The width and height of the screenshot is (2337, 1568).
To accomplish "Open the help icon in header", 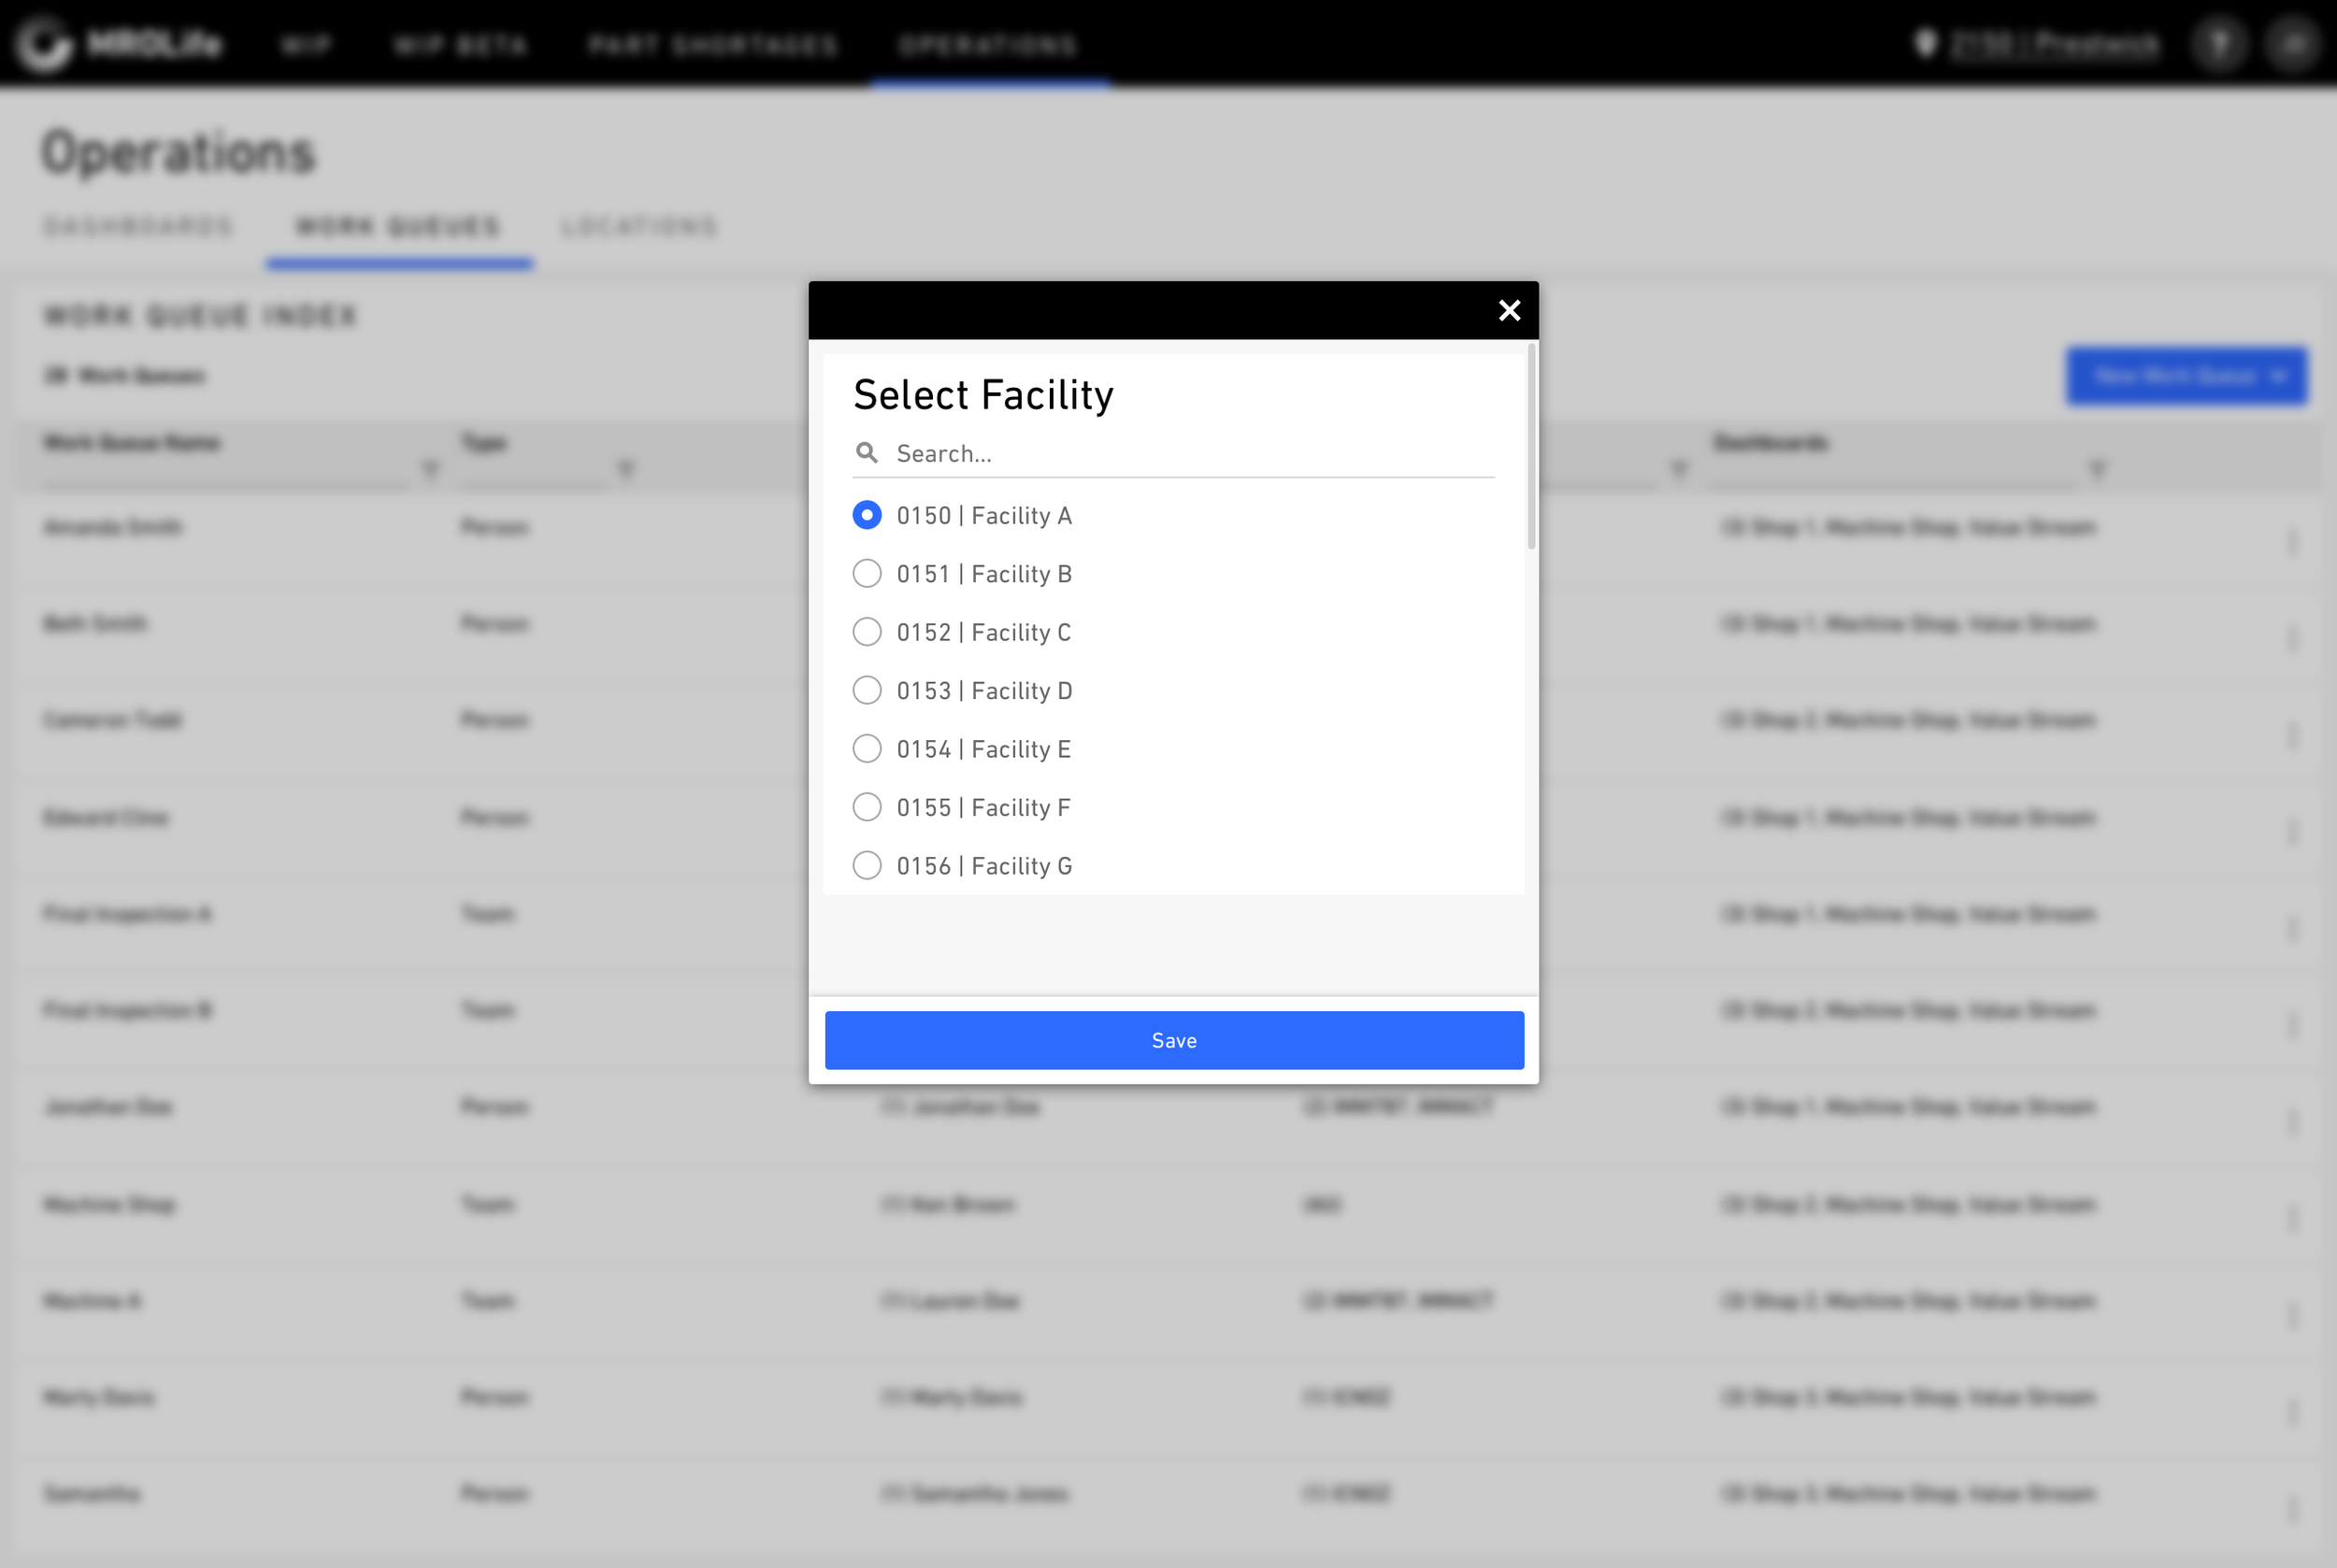I will (2219, 44).
